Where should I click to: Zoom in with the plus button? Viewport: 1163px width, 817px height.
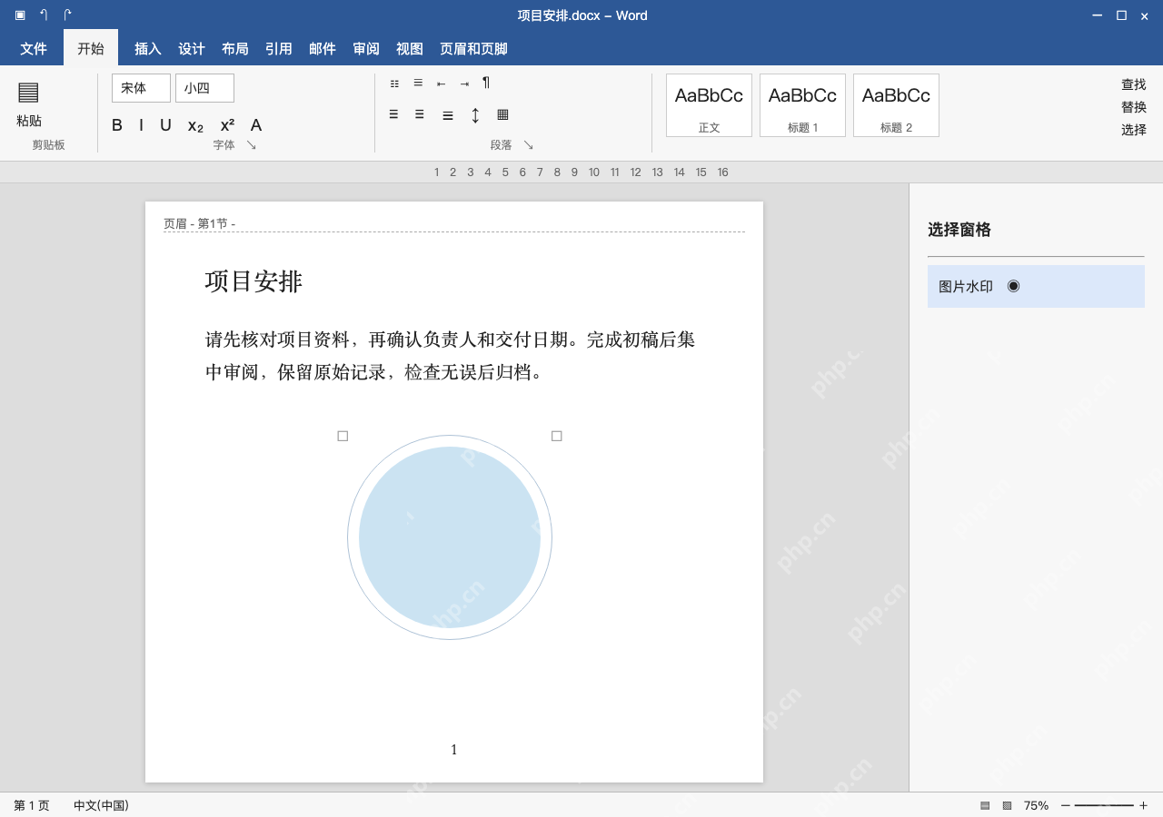coord(1143,805)
